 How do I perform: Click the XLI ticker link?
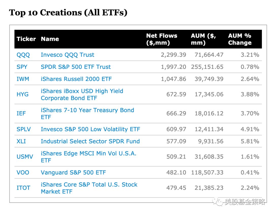point(21,141)
